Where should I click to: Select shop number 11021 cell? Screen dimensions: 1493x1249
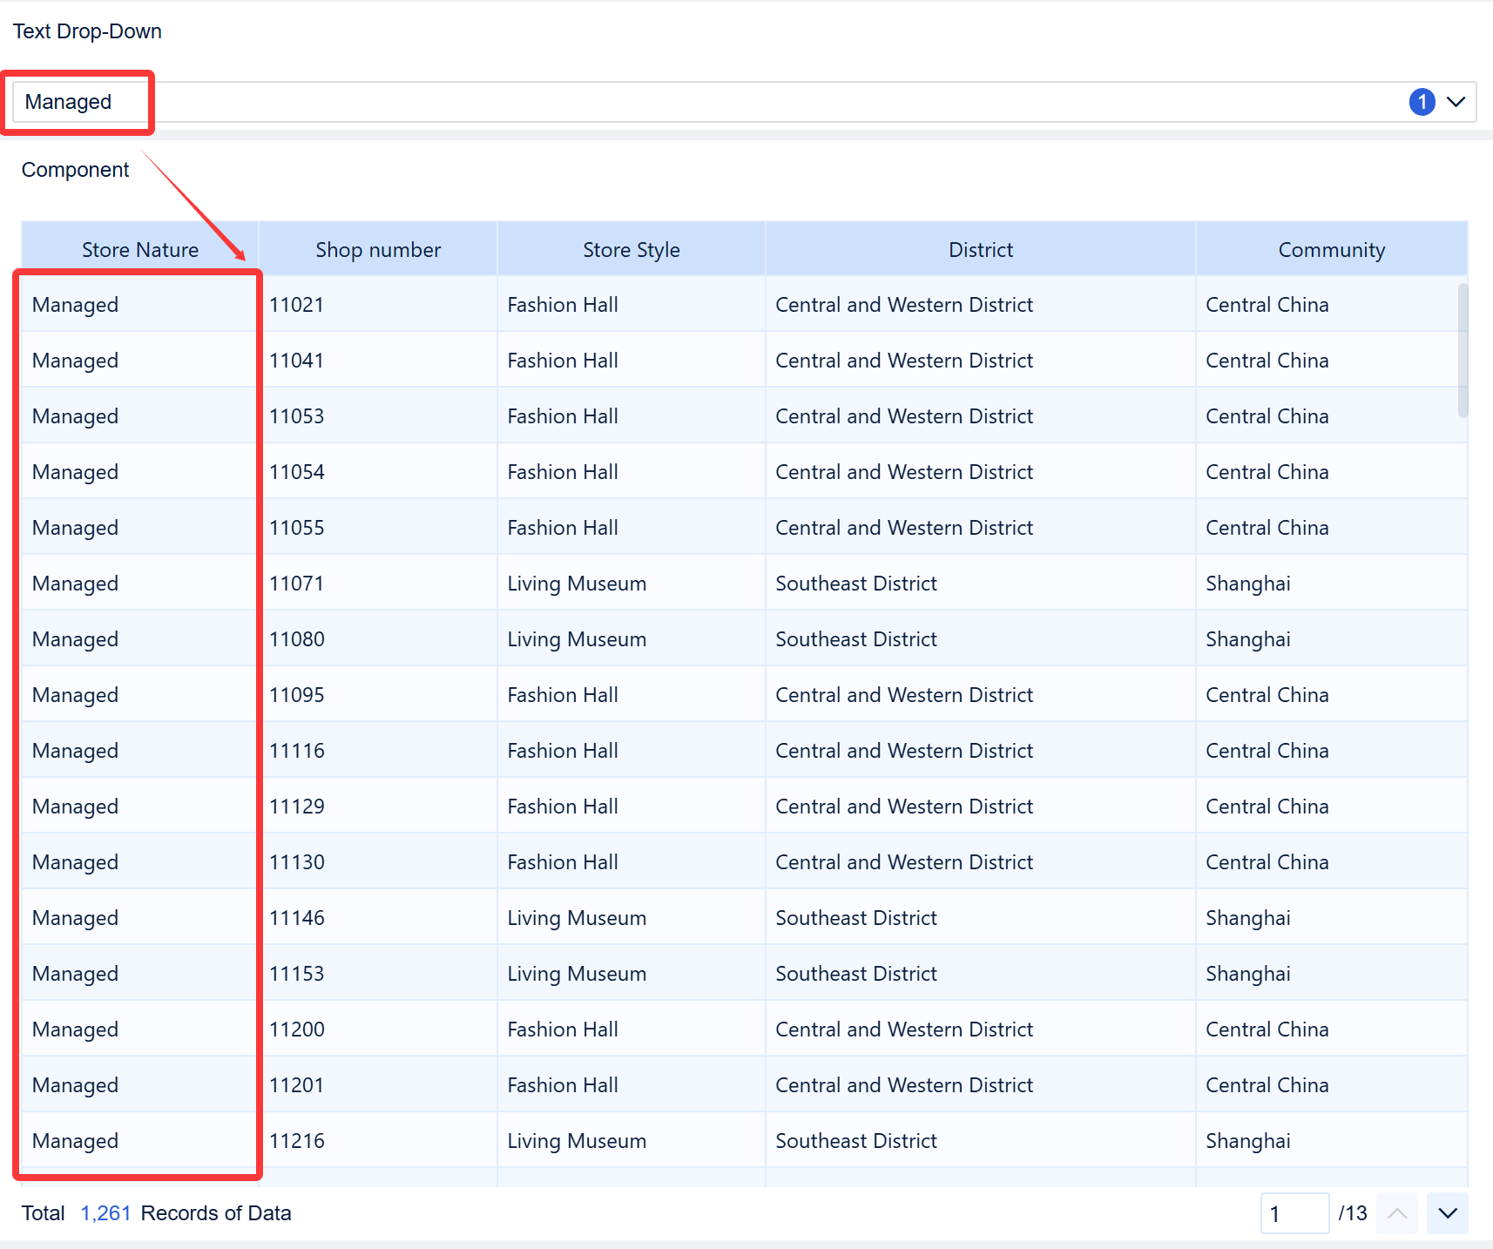pyautogui.click(x=378, y=305)
